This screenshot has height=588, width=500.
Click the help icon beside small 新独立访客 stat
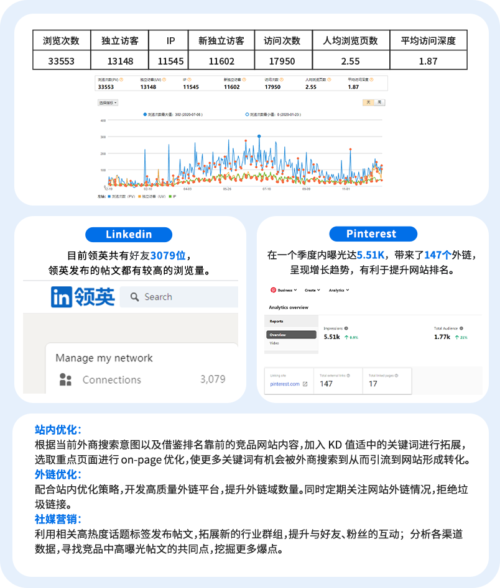point(244,79)
